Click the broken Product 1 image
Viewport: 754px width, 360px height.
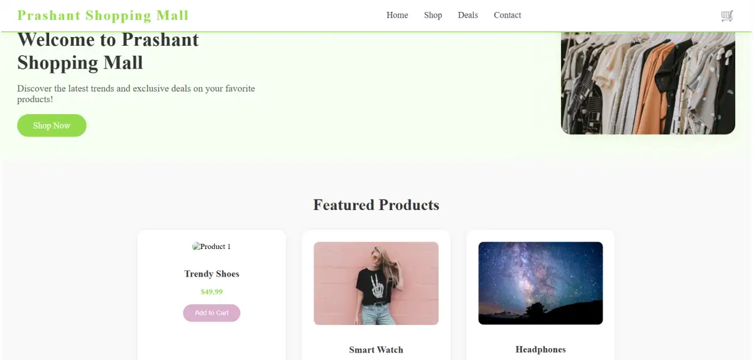[x=212, y=246]
